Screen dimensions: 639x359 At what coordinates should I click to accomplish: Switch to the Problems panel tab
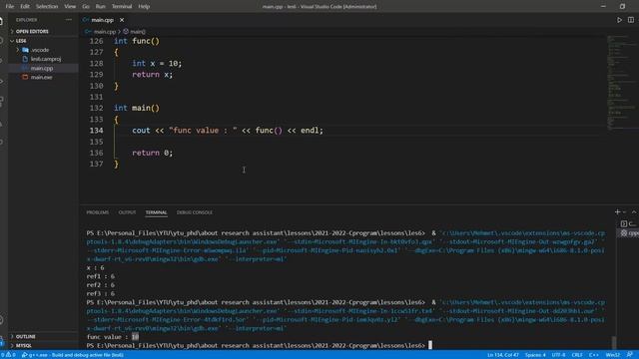point(98,212)
